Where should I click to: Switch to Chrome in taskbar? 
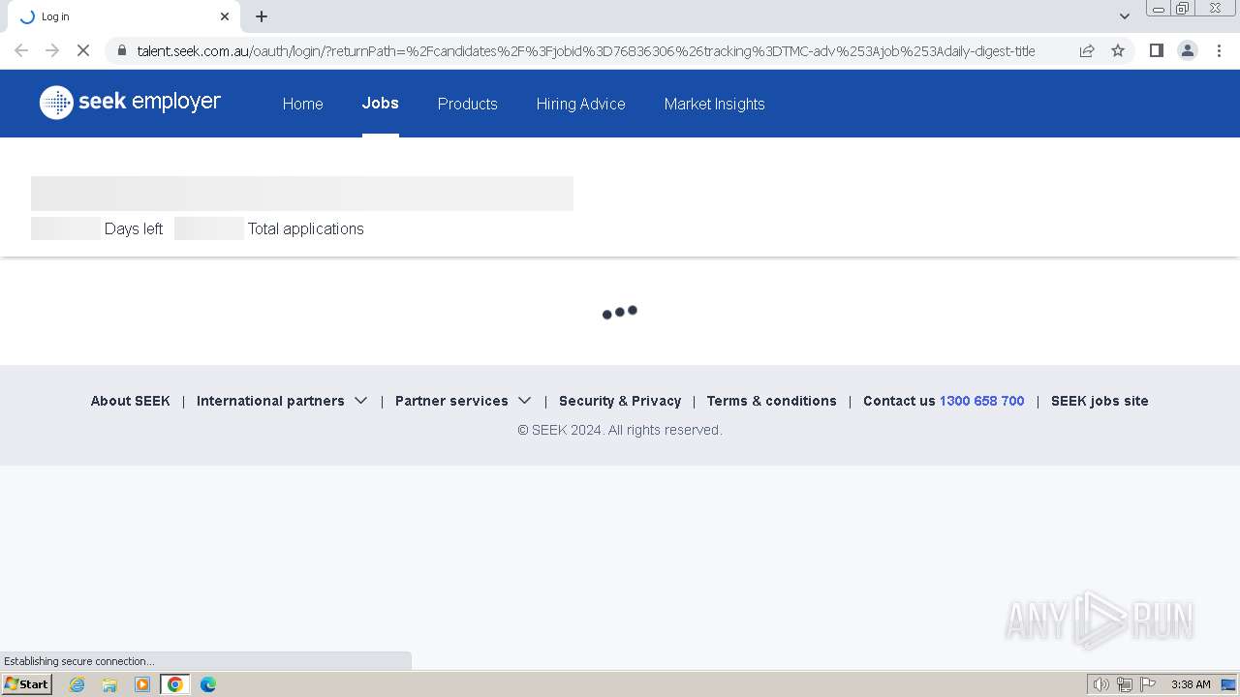pyautogui.click(x=175, y=684)
